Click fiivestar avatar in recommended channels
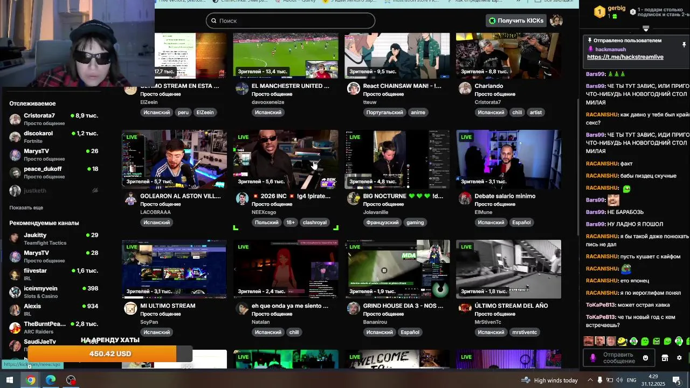690x388 pixels. pyautogui.click(x=15, y=274)
